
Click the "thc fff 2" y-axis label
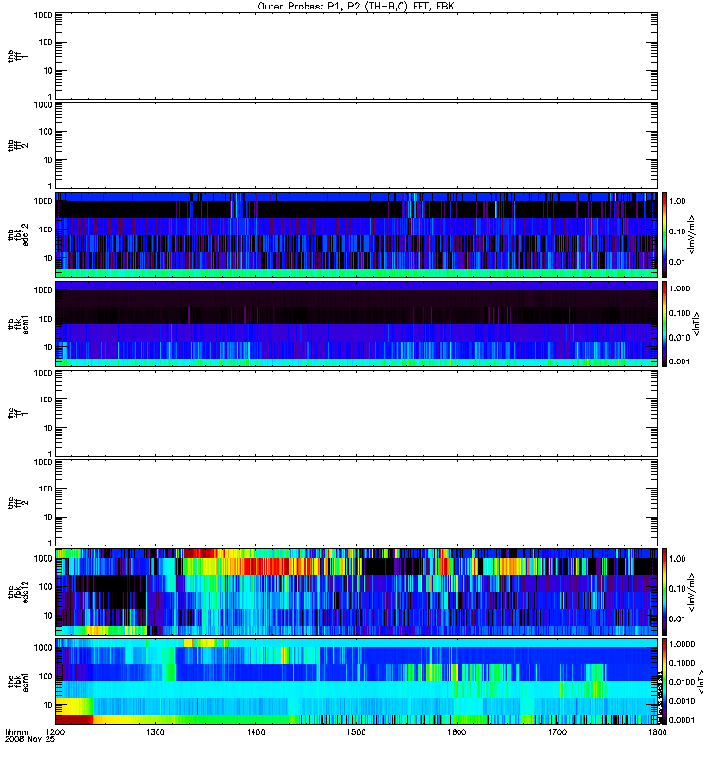click(17, 503)
